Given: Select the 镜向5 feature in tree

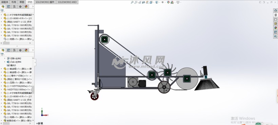Looking at the screenshot, I should click(13, 65).
